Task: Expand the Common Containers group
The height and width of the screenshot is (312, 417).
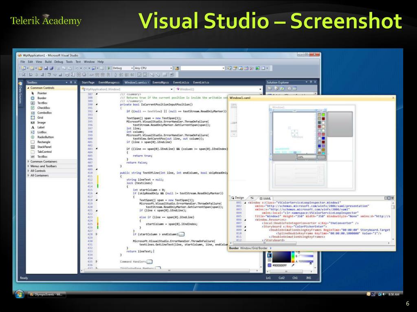Action: click(29, 161)
